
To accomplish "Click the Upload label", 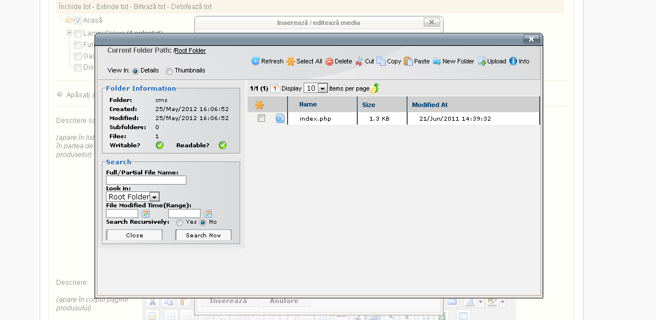I will click(497, 61).
